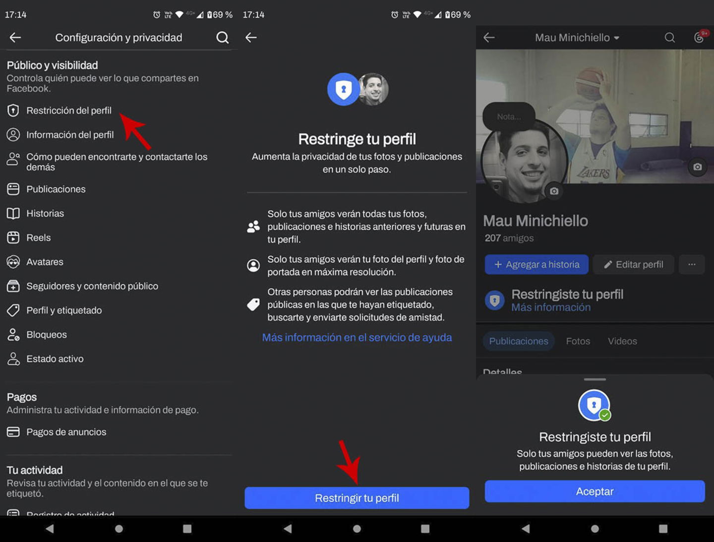Tap the Seguidores y contenido público icon

point(13,286)
